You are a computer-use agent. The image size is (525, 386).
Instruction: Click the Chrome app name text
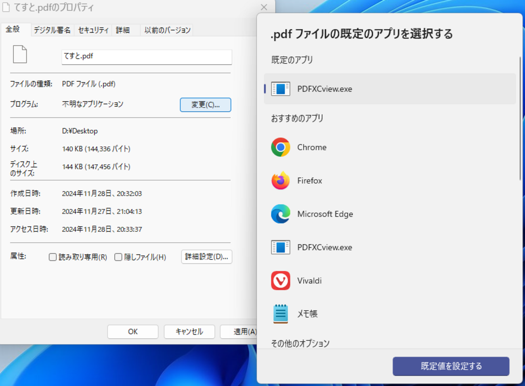point(312,147)
